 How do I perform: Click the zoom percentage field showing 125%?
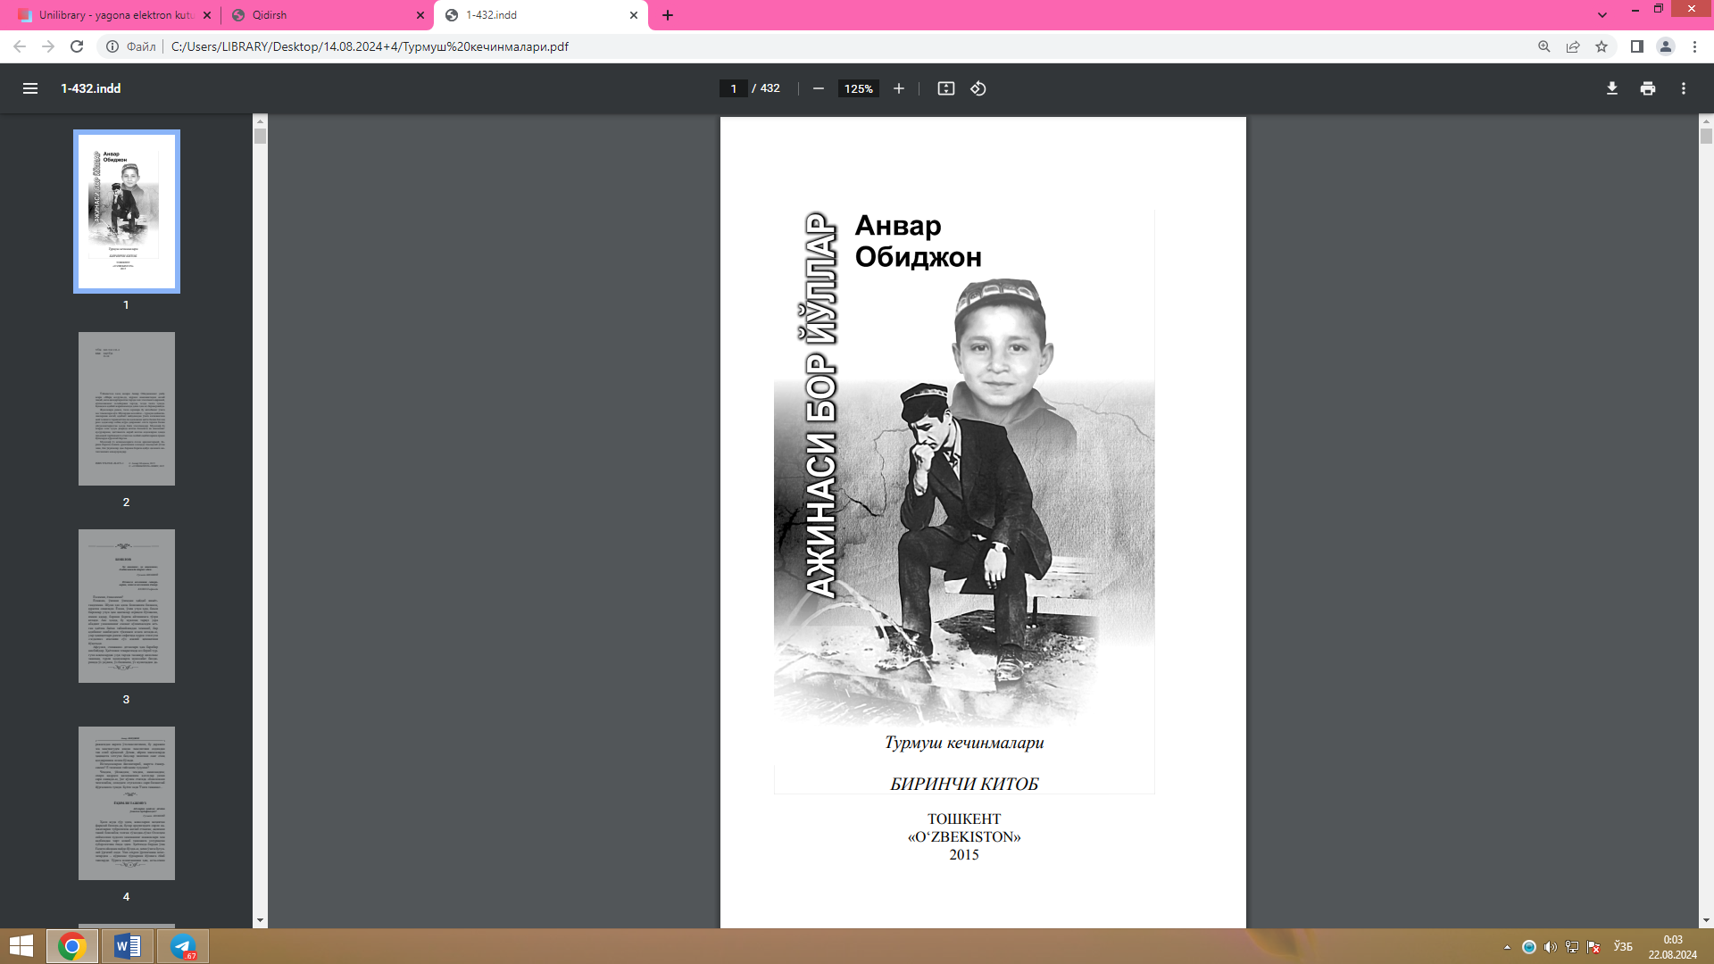click(x=858, y=88)
